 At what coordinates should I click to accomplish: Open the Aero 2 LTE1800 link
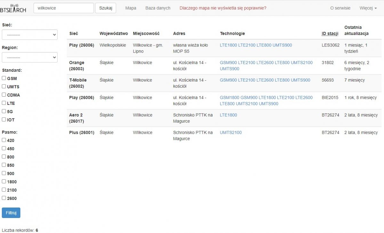pos(228,115)
